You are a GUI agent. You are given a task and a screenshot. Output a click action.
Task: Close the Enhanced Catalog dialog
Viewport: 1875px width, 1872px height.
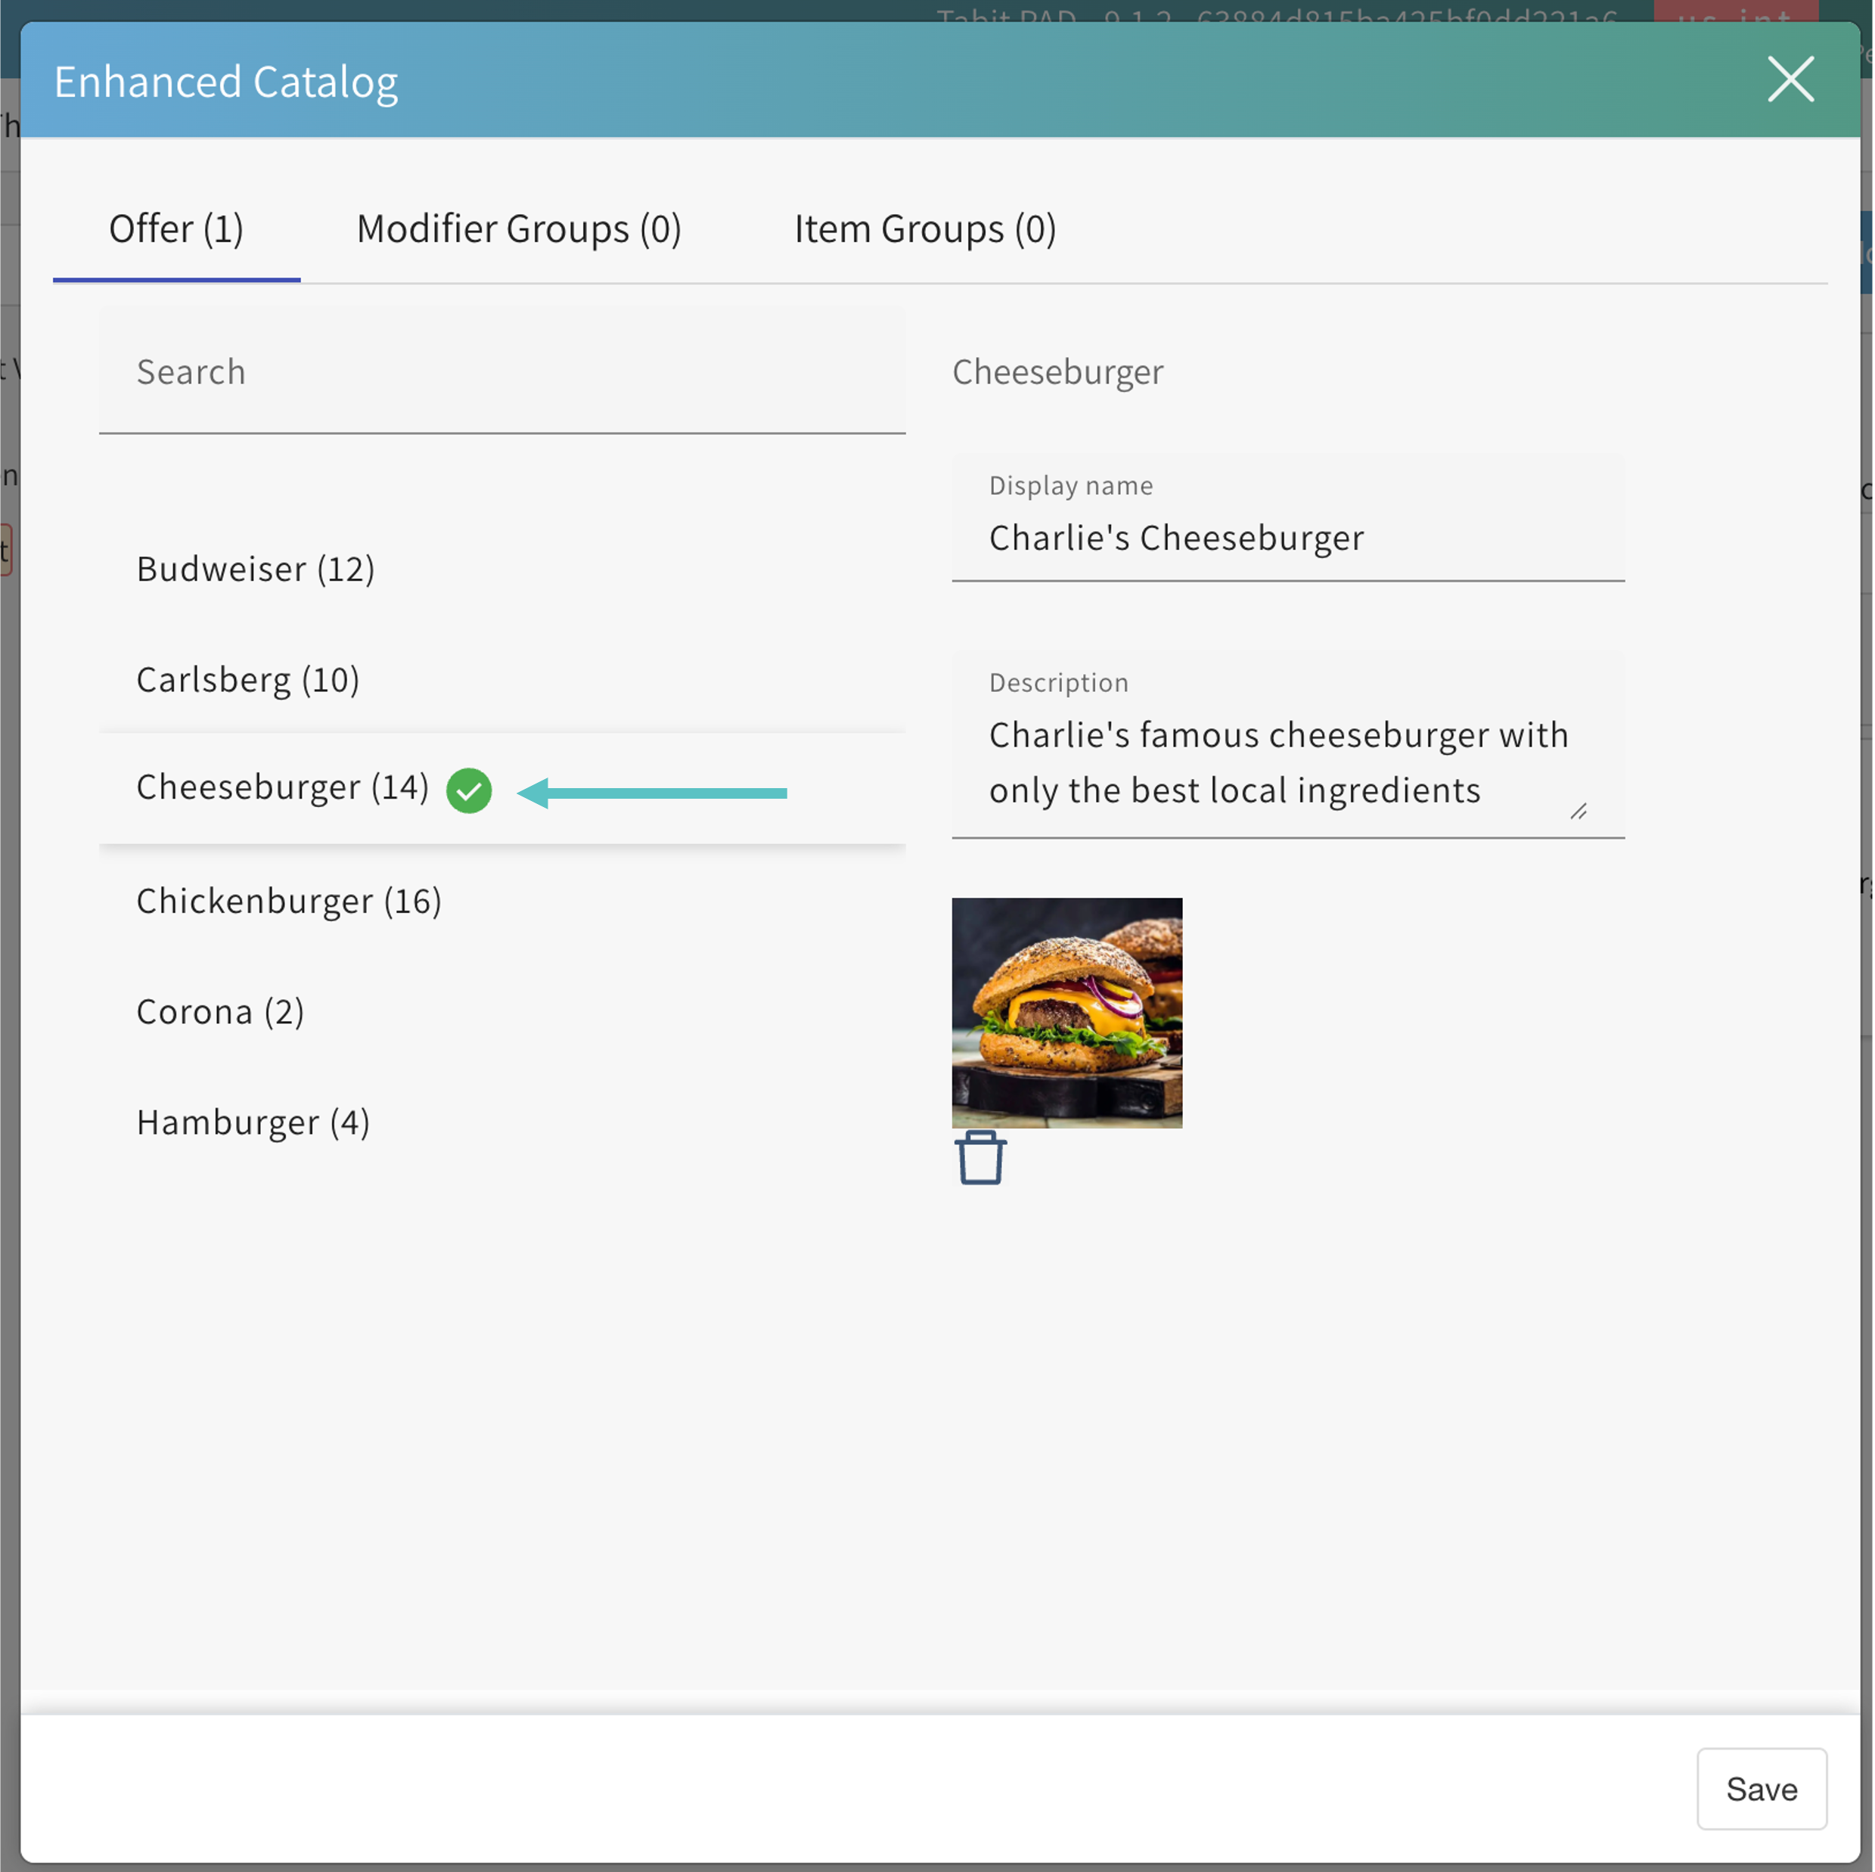[1790, 79]
